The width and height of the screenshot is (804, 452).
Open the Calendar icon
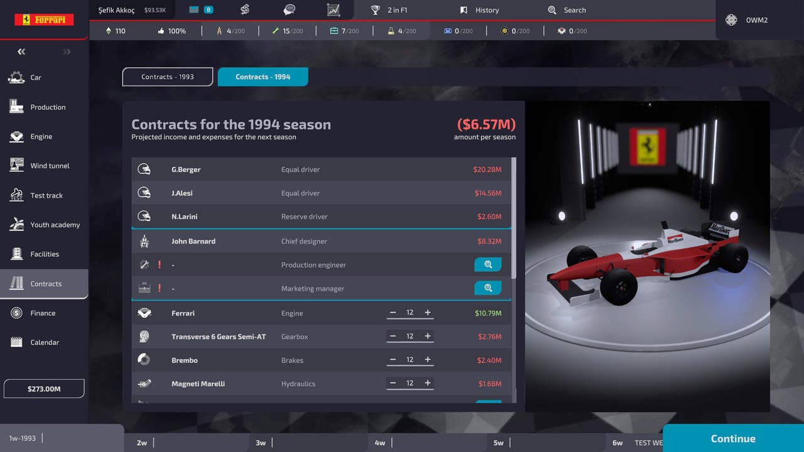[16, 342]
